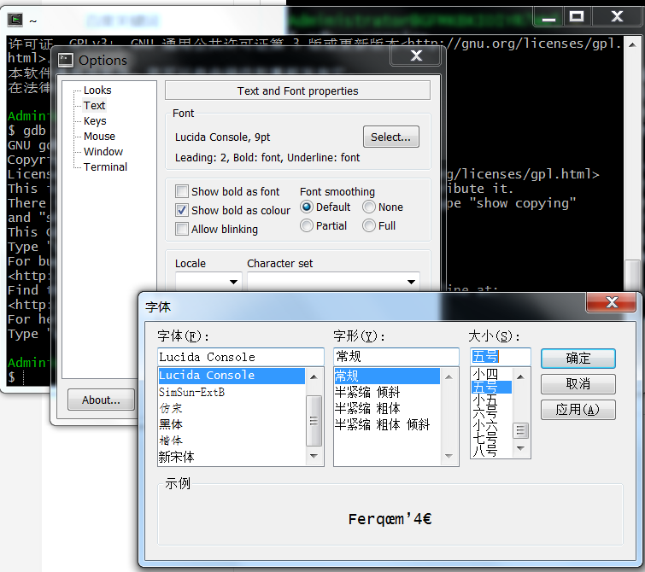Click the Options dialog window icon

pos(66,61)
